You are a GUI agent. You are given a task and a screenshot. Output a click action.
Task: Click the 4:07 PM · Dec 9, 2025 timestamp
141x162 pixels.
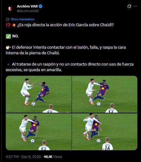tap(23, 157)
